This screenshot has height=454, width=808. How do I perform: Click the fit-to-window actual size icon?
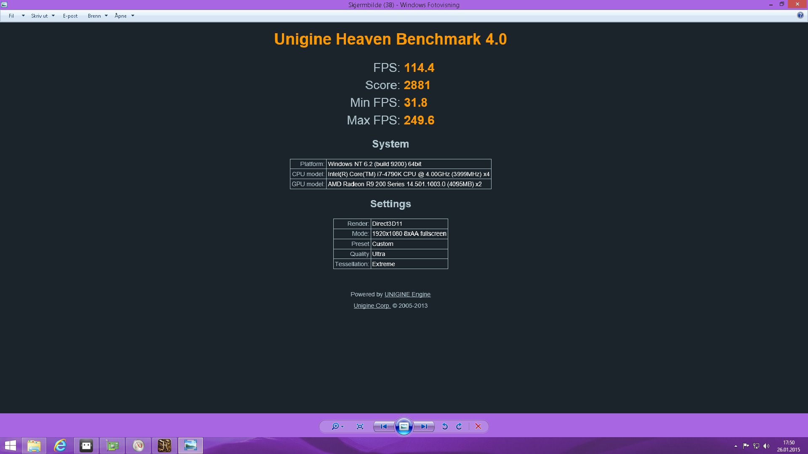coord(360,426)
